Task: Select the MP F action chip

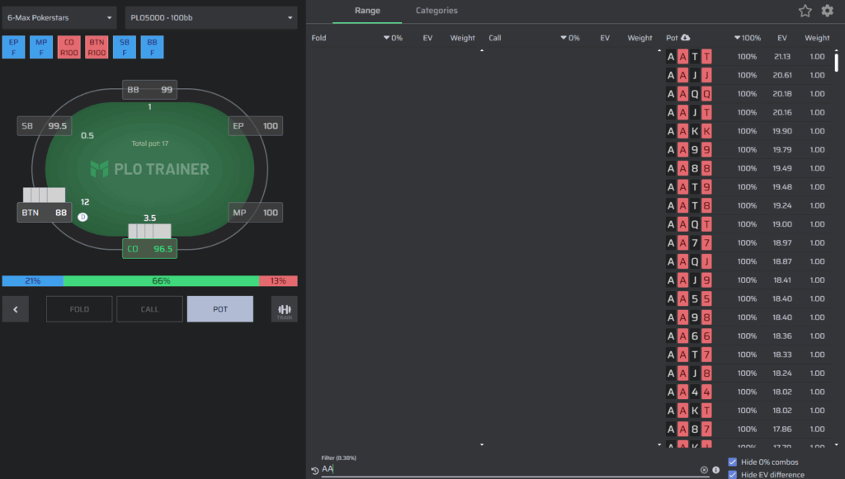Action: (x=41, y=47)
